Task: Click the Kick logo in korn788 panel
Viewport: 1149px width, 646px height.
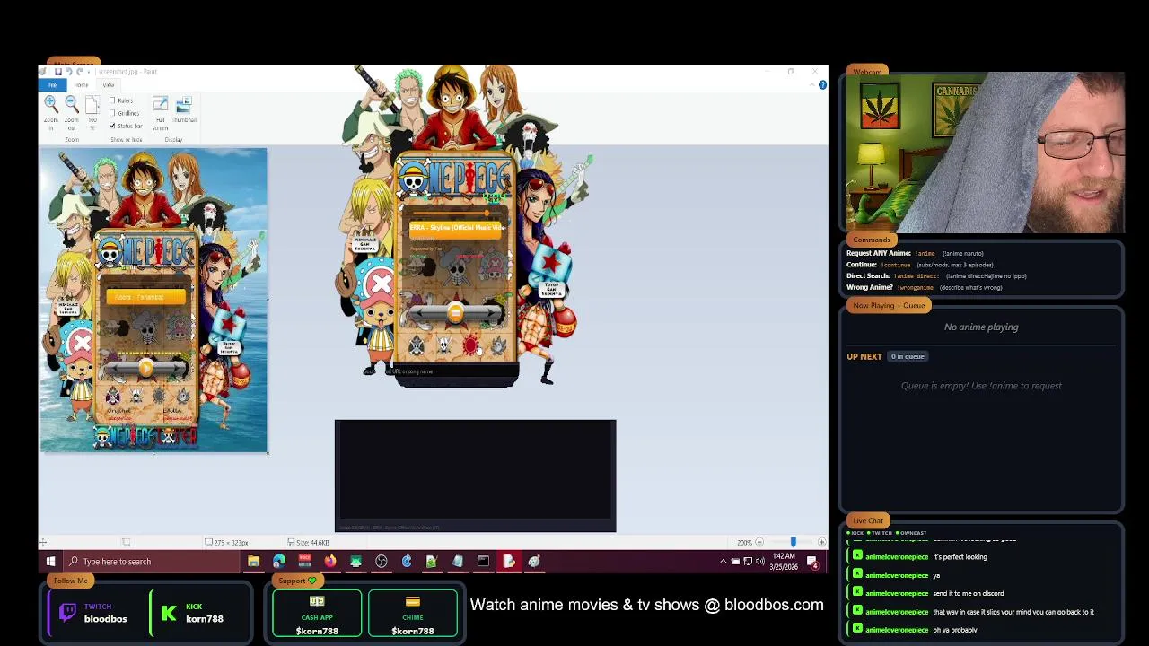Action: (x=168, y=613)
